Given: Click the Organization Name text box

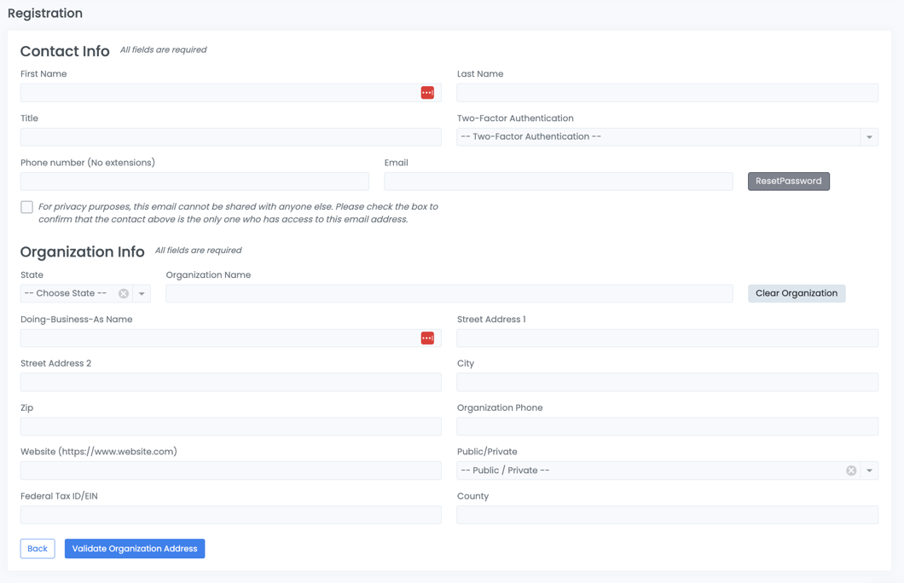Looking at the screenshot, I should [x=449, y=293].
